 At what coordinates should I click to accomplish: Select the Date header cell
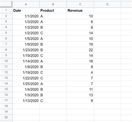26,10
